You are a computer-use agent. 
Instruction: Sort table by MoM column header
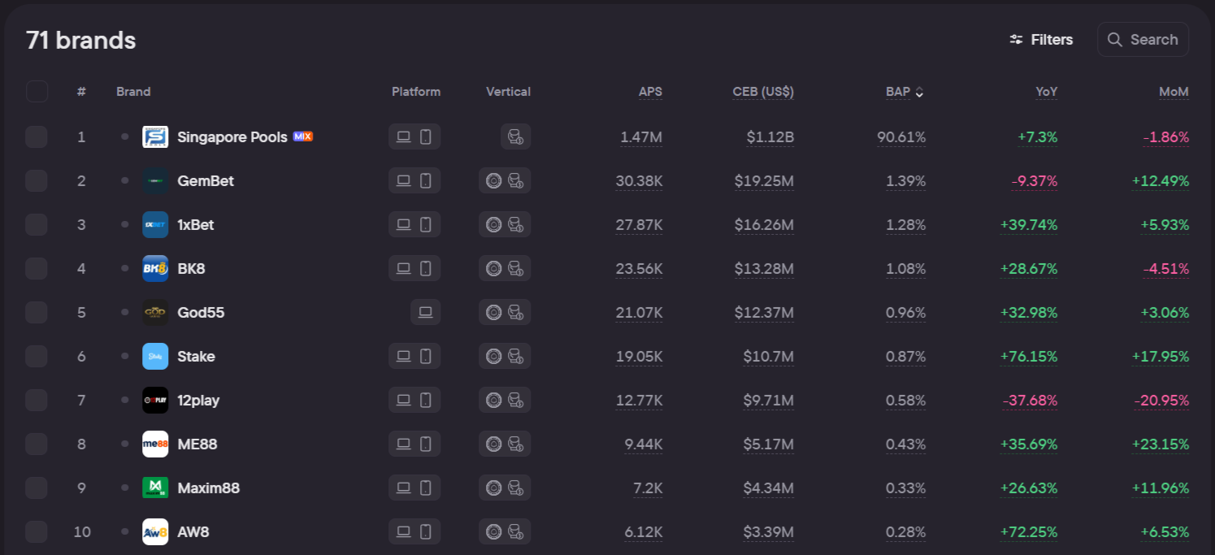(x=1173, y=92)
